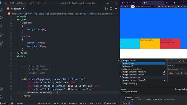Choose align-content: center suggestion
The height and width of the screenshot is (105, 187).
pyautogui.click(x=144, y=75)
